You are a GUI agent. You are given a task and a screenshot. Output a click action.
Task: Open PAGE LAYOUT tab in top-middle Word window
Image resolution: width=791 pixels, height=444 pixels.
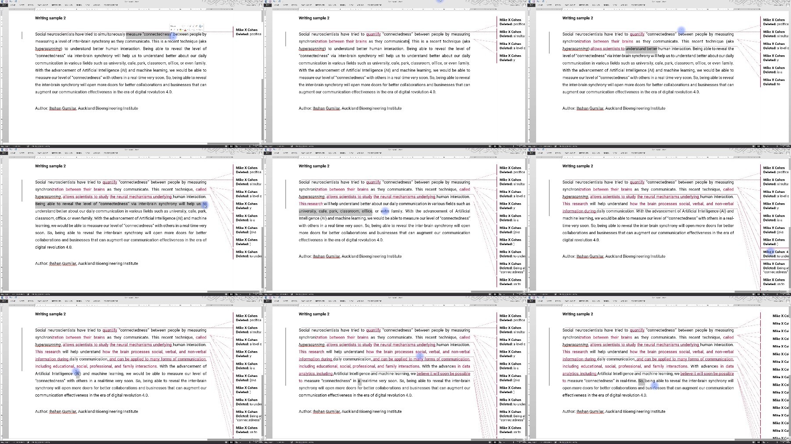pyautogui.click(x=306, y=5)
